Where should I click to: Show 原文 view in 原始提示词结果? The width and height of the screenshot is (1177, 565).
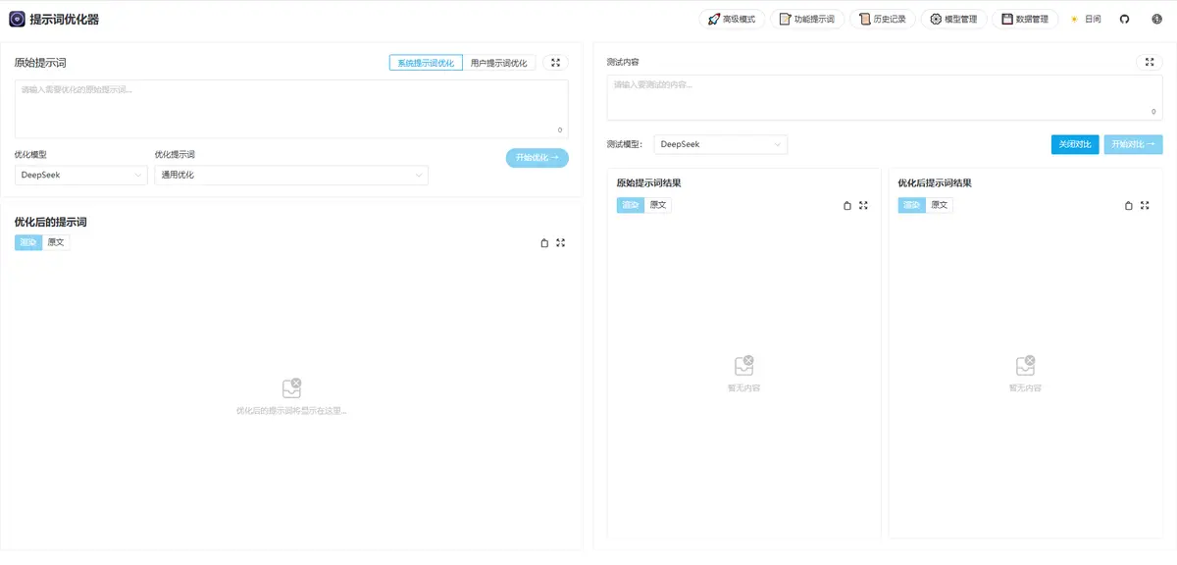[x=658, y=205]
